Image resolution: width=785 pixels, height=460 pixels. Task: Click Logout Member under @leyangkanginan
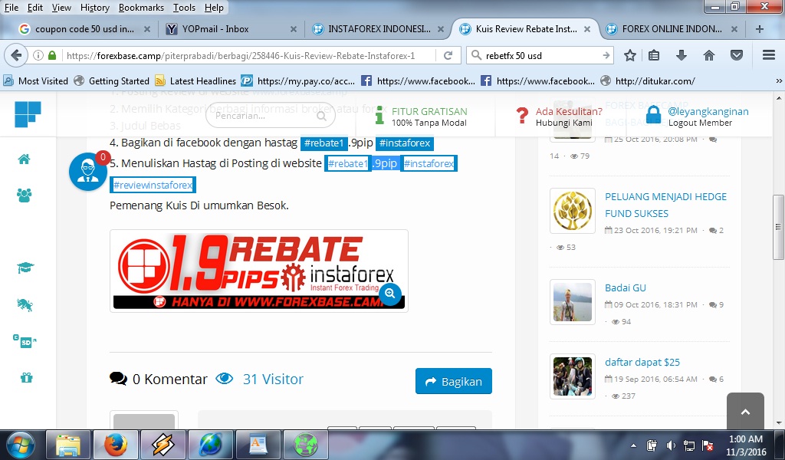tap(700, 123)
